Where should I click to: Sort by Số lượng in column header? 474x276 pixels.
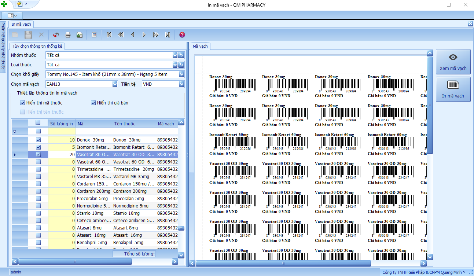tap(62, 124)
